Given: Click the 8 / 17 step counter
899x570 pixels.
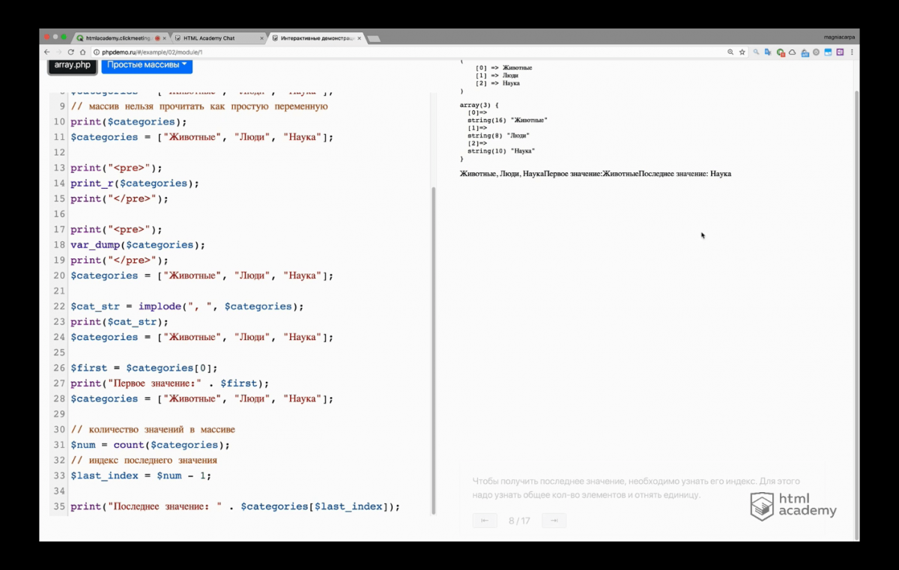Looking at the screenshot, I should [519, 521].
